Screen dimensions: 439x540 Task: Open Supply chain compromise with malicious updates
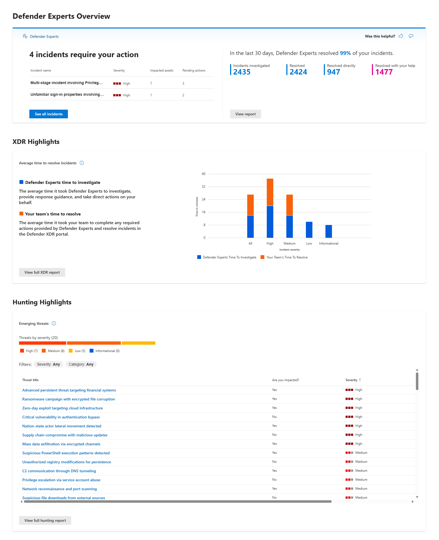pos(65,435)
